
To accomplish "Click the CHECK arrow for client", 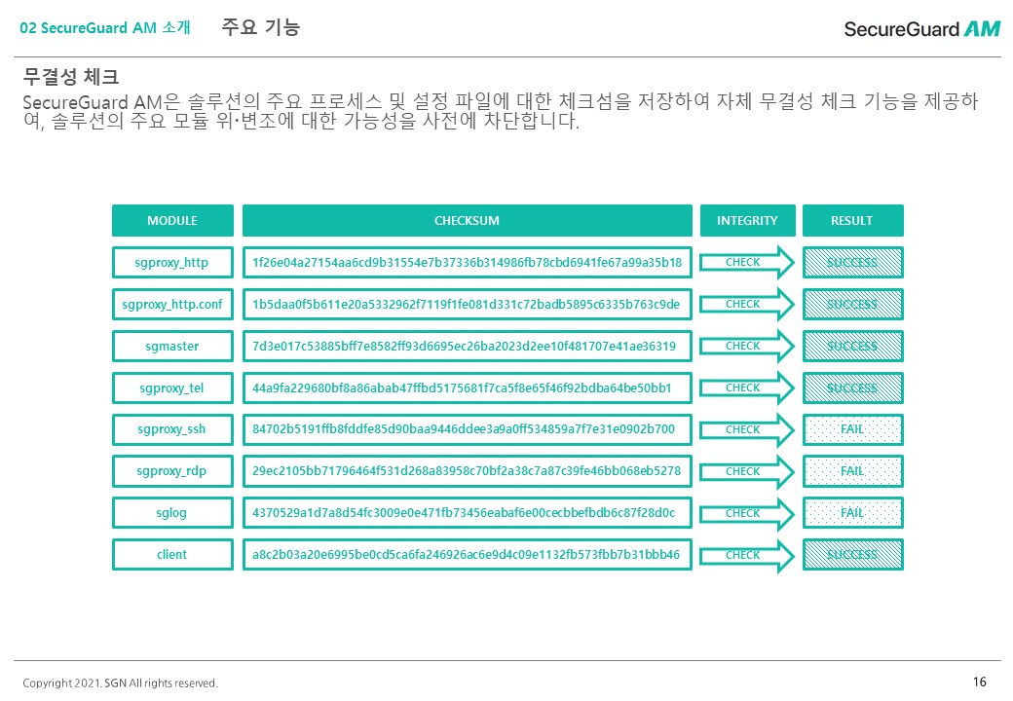I will point(747,555).
